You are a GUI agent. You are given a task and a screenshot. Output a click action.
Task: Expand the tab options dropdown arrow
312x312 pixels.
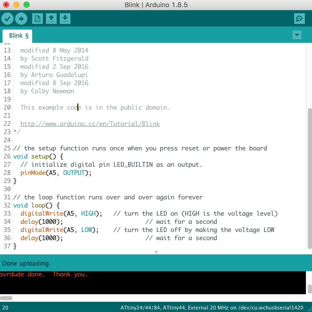pos(297,35)
